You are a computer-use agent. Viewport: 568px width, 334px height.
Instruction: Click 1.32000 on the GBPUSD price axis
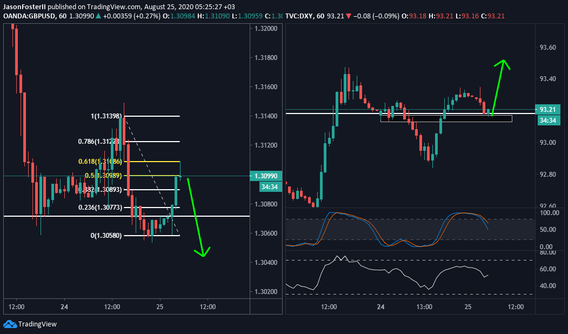(266, 29)
